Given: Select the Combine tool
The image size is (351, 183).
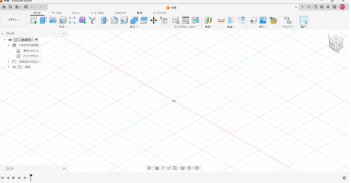Looking at the screenshot, I should (134, 21).
